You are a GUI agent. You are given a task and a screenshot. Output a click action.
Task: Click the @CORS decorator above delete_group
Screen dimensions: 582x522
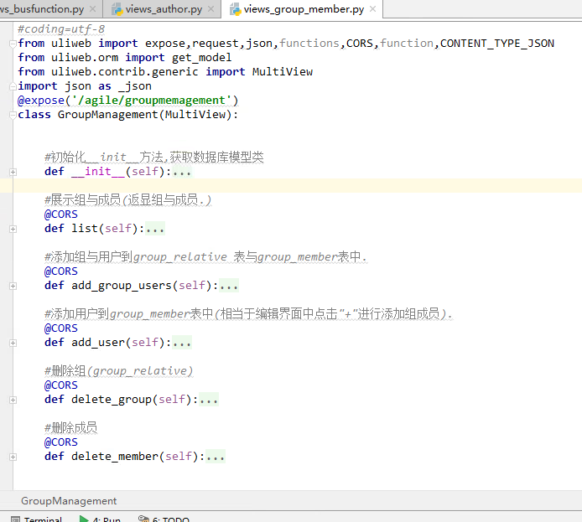click(x=61, y=385)
